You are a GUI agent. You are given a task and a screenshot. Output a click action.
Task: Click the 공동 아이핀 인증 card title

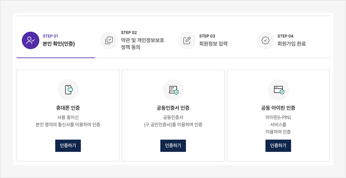pyautogui.click(x=278, y=108)
